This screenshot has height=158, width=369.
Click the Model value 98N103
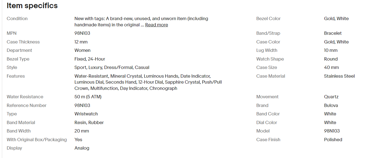click(332, 131)
